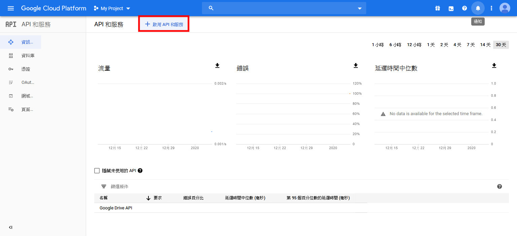The width and height of the screenshot is (517, 236).
Task: Click the page settings gear-list icon
Action: coord(11,109)
